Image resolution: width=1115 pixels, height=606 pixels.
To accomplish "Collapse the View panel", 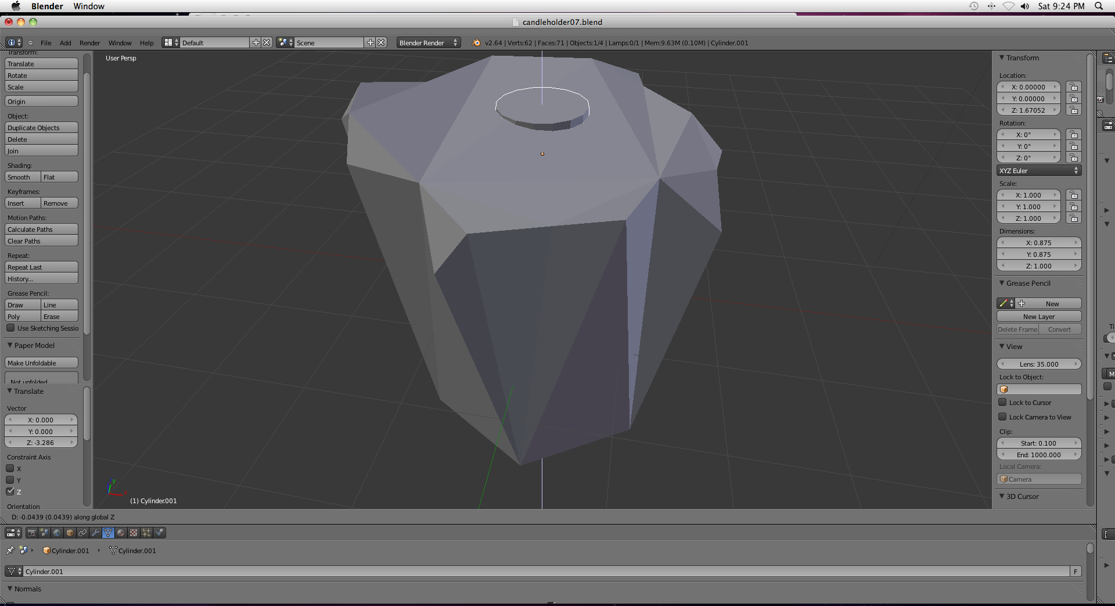I will (x=1002, y=346).
